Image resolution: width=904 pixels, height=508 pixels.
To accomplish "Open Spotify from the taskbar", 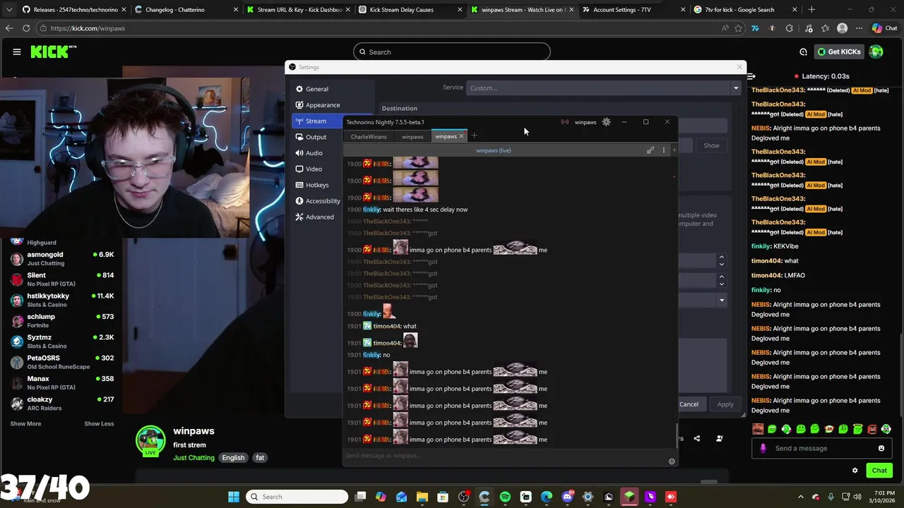I will point(505,497).
